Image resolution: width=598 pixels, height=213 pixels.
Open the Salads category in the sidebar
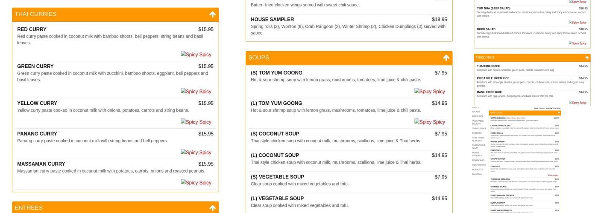pos(476,112)
